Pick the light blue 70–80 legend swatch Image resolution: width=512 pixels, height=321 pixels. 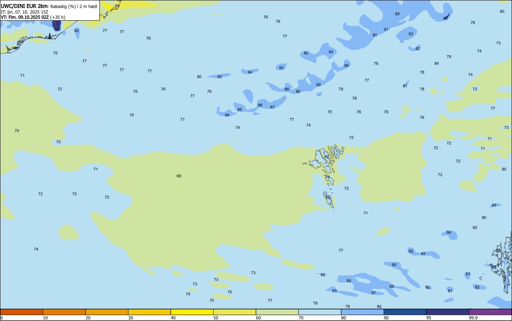pyautogui.click(x=320, y=312)
